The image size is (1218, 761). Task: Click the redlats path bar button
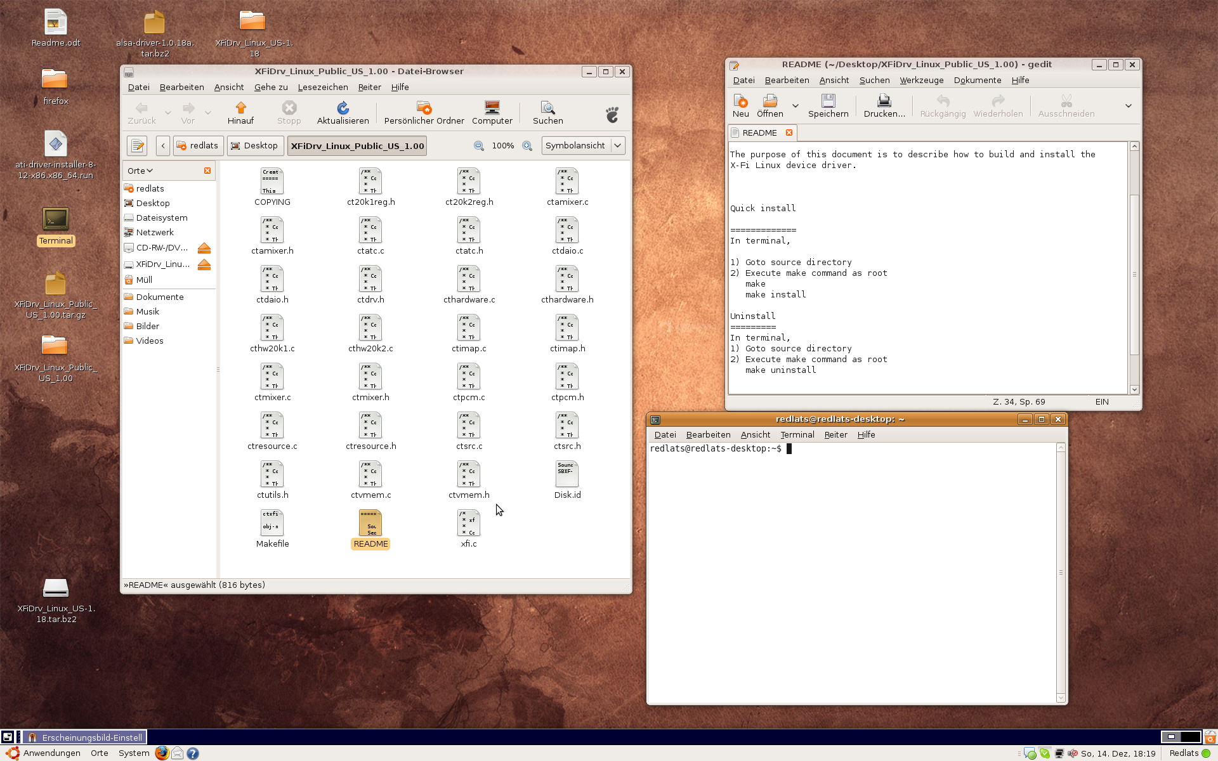point(197,146)
